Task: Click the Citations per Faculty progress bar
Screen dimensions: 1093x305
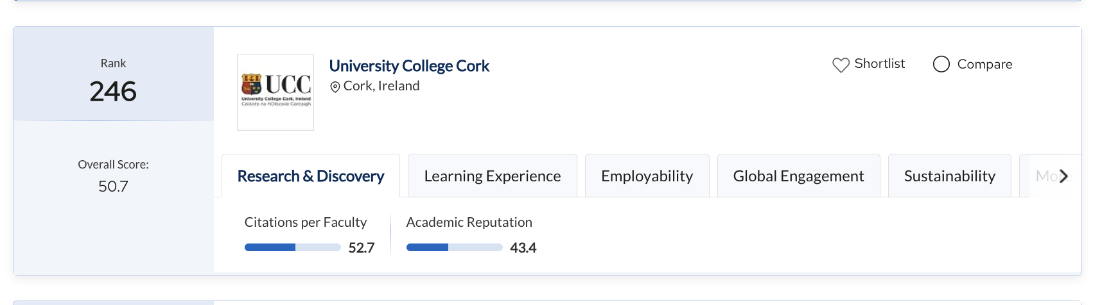Action: point(293,247)
